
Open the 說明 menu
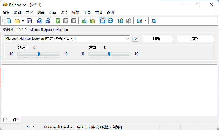tap(110, 13)
